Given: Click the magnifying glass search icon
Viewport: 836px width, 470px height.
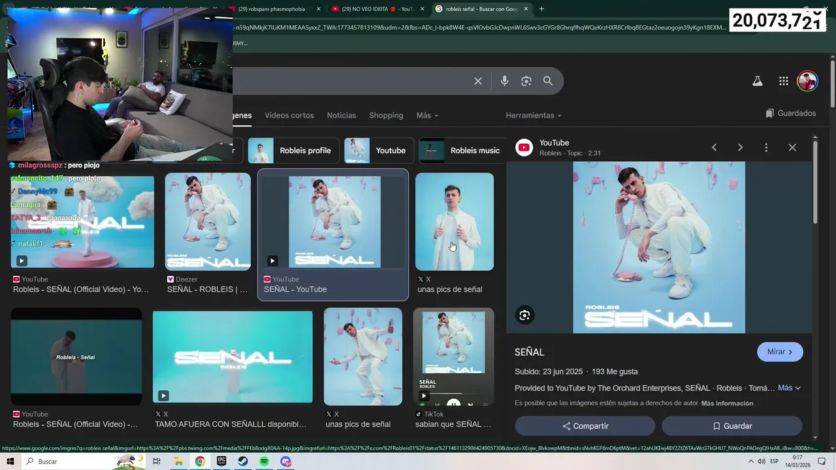Looking at the screenshot, I should 548,81.
